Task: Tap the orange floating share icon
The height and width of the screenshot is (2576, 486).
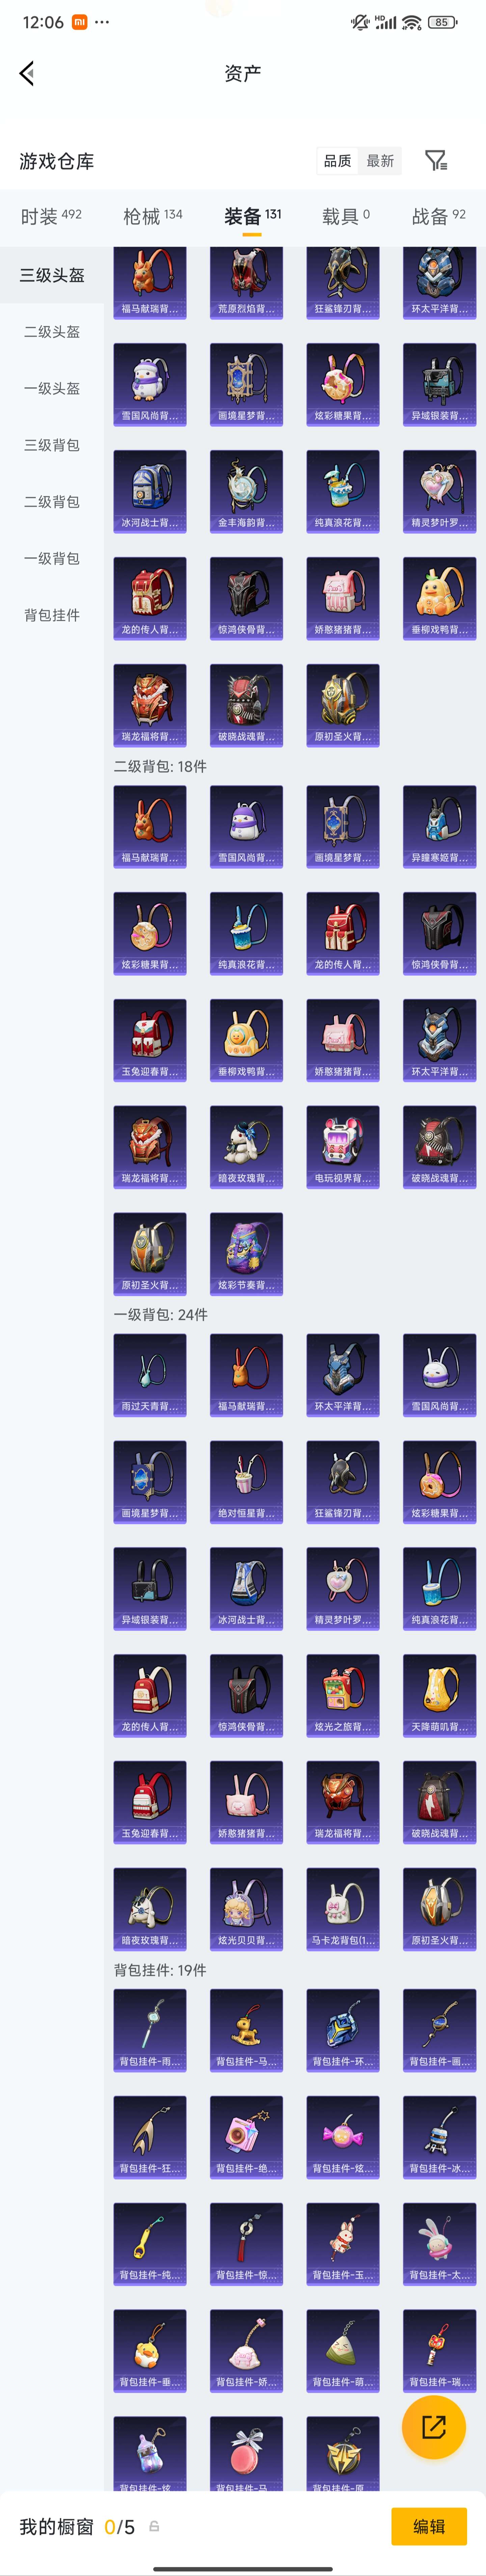Action: 433,2427
